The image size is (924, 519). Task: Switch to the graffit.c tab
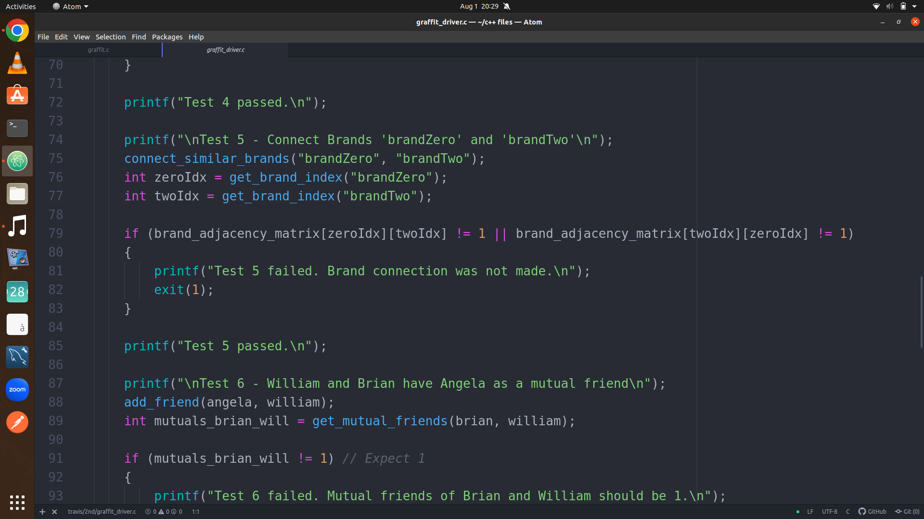99,49
